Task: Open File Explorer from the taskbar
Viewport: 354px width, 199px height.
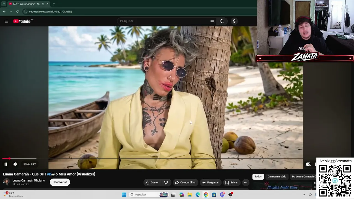Action: click(x=190, y=195)
